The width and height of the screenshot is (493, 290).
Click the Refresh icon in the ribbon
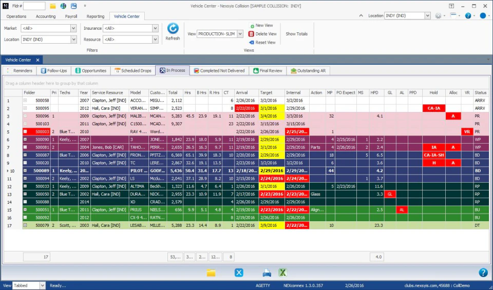(x=173, y=29)
